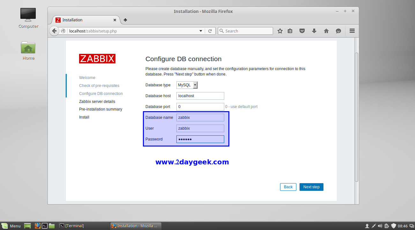Click the Next step button
Viewport: 415px width, 230px height.
[311, 187]
